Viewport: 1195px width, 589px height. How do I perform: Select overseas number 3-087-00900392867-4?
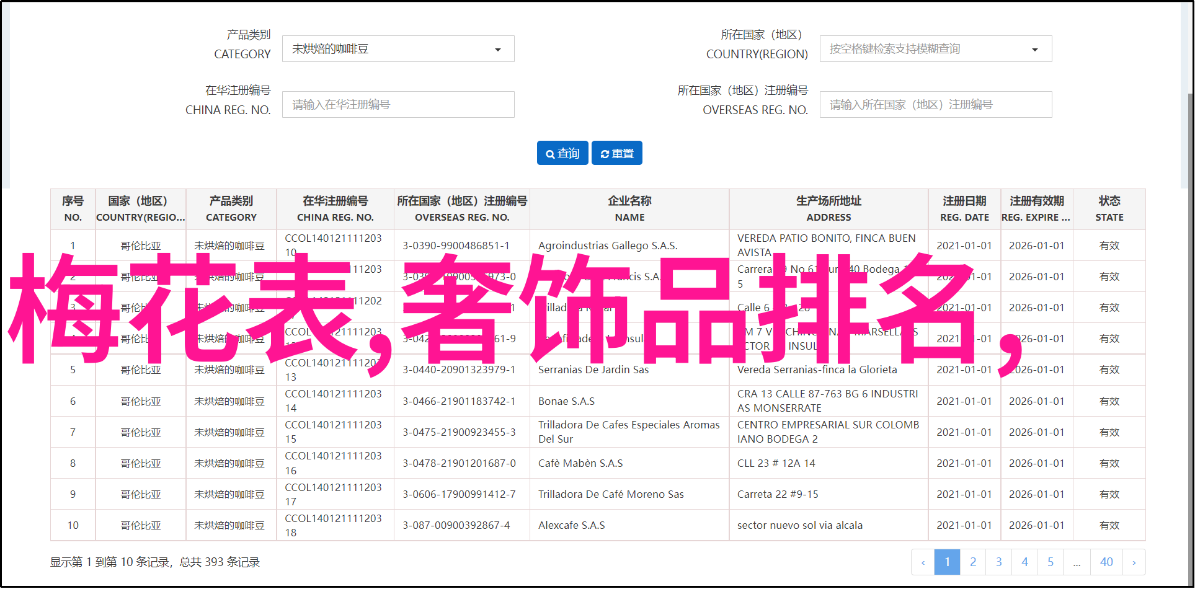[456, 525]
